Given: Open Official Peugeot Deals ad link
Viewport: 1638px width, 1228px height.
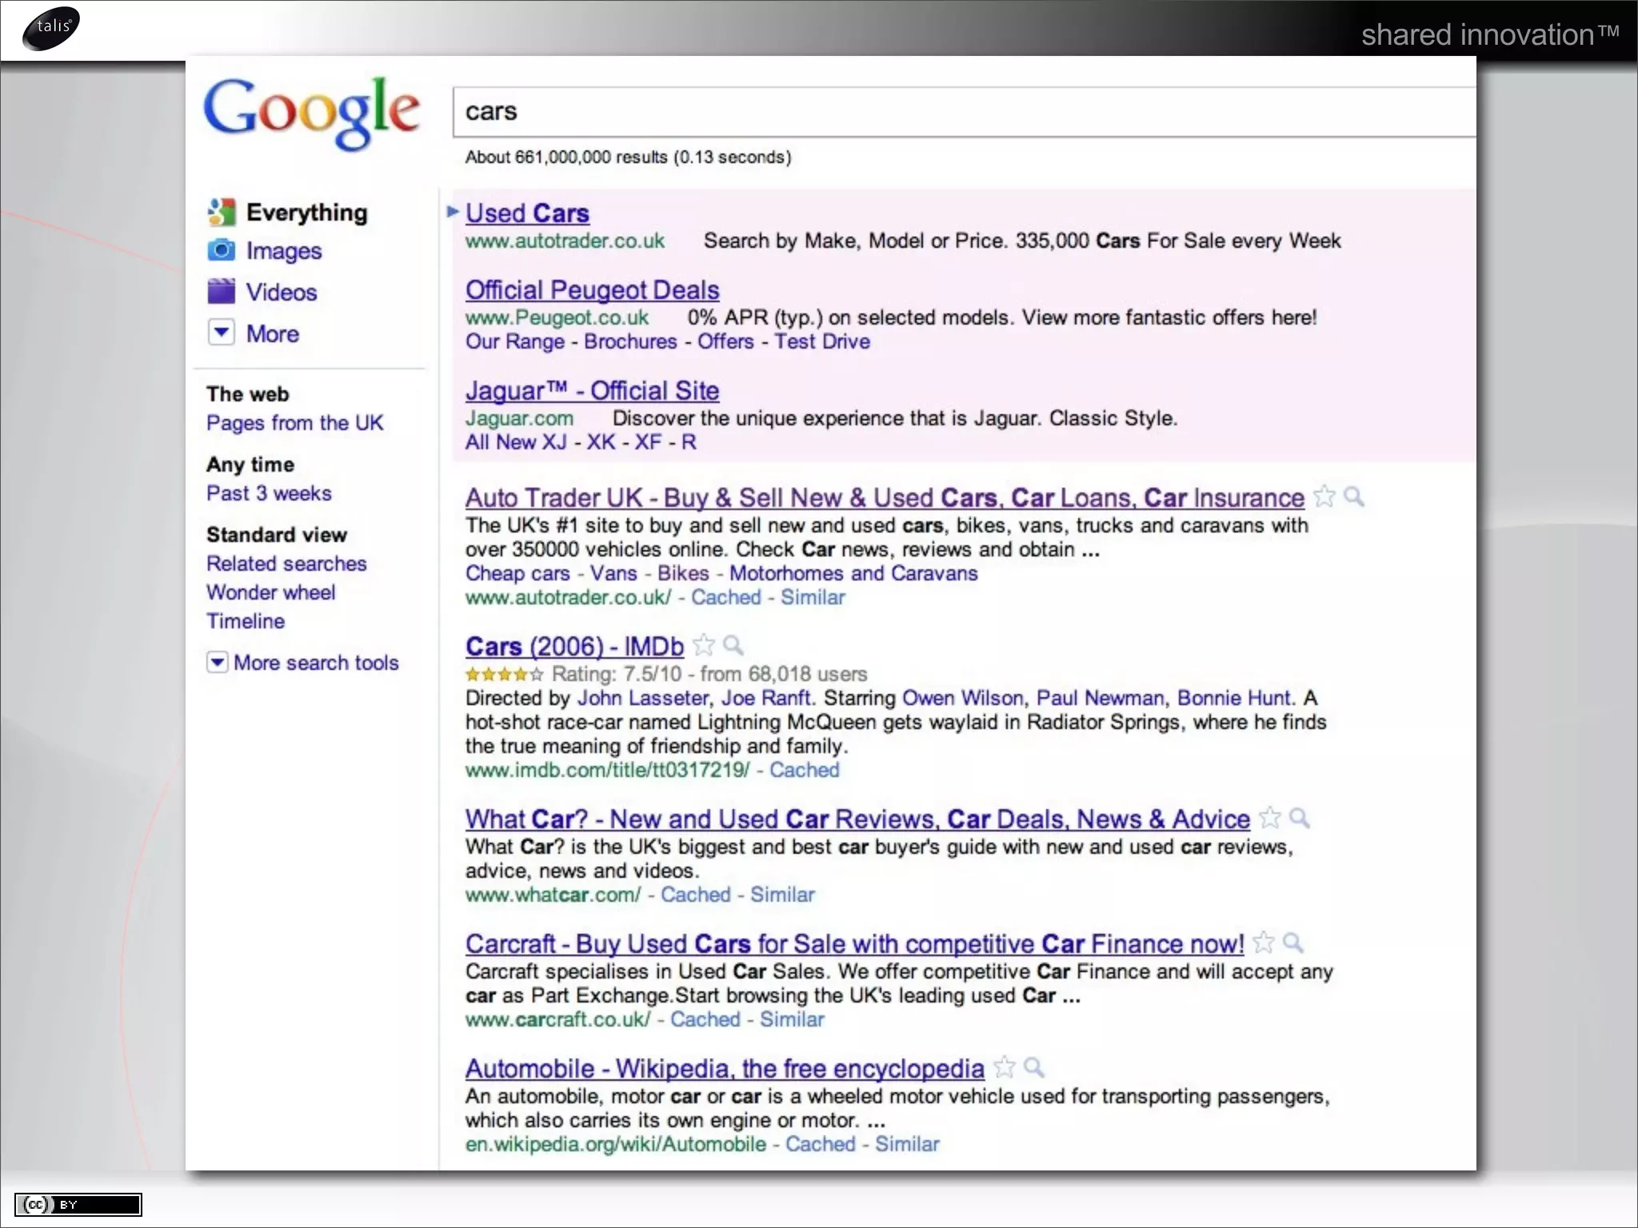Looking at the screenshot, I should click(592, 289).
